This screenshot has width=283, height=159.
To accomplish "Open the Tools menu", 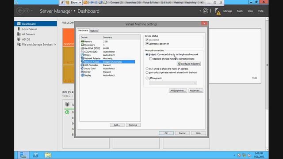I will coord(240,11).
